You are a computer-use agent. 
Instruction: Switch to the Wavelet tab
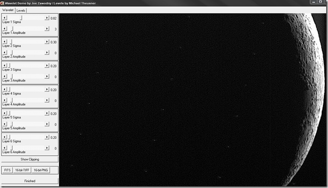(x=8, y=10)
